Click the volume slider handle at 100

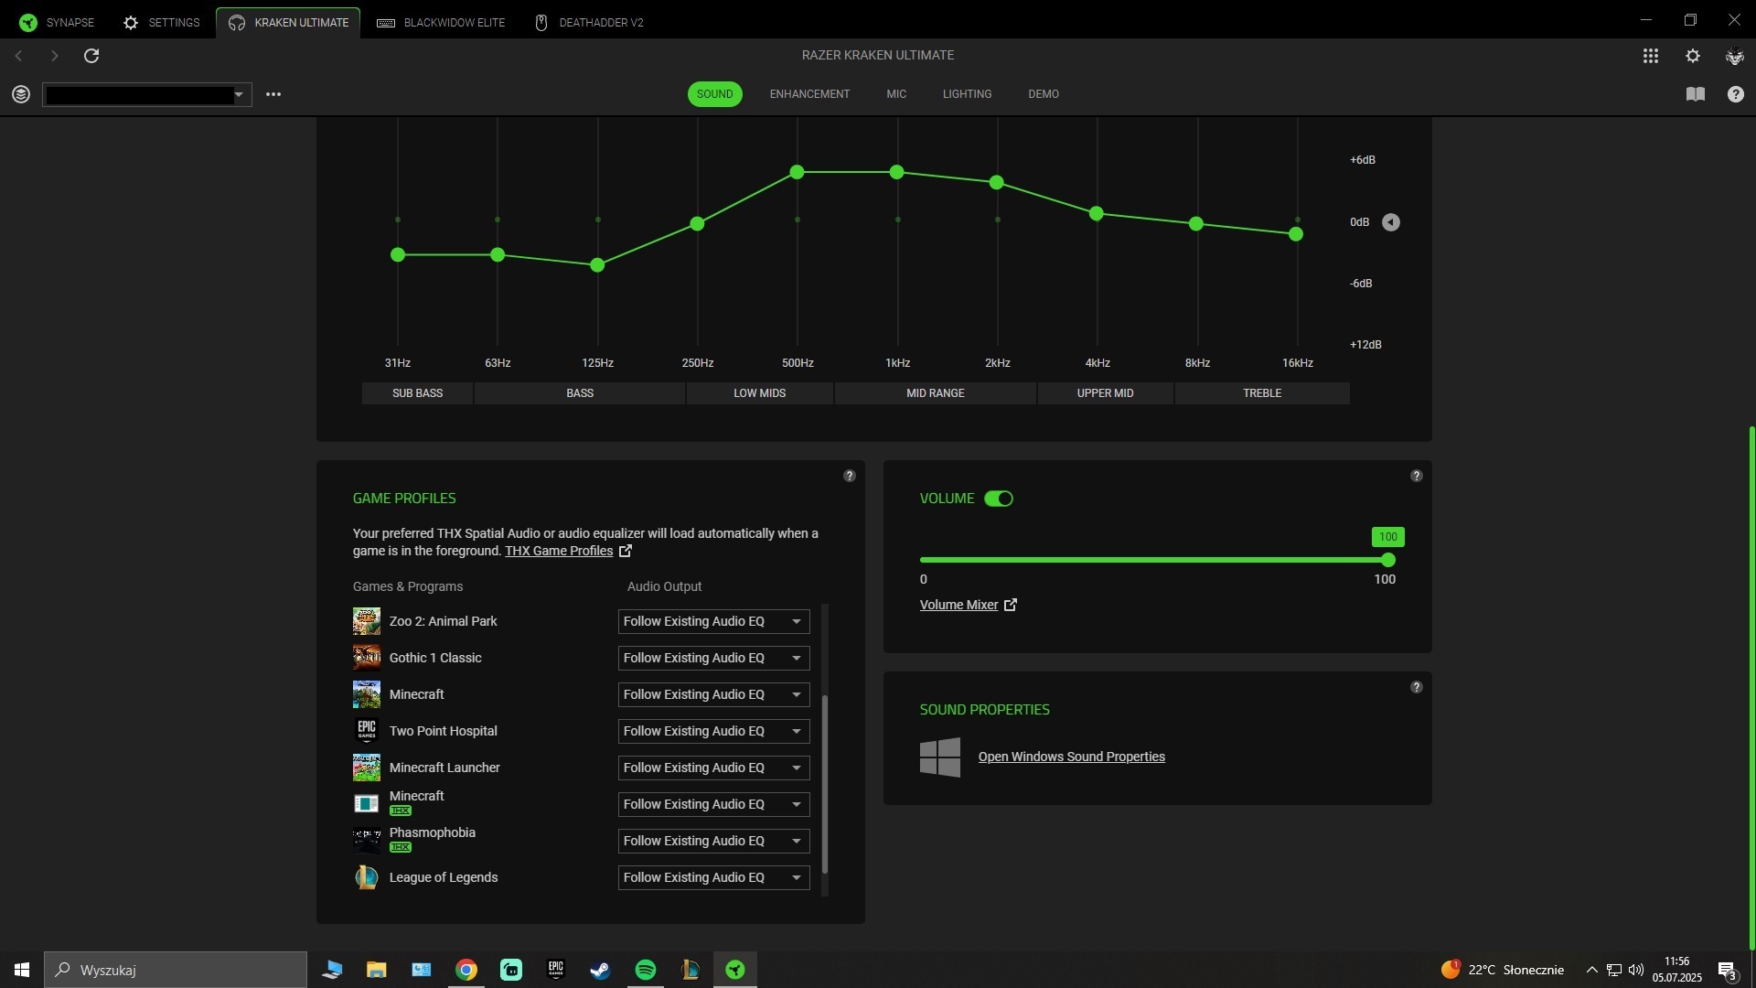[x=1388, y=560]
